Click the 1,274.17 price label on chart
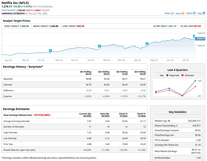This screenshot has width=207, height=161. pos(200,39)
